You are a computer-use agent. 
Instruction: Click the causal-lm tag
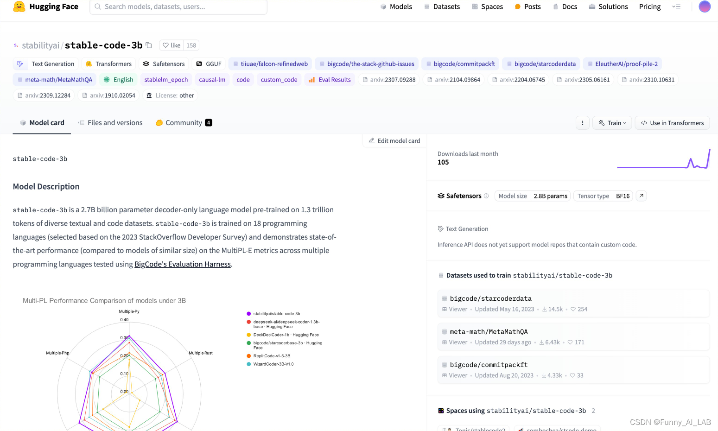(x=212, y=80)
